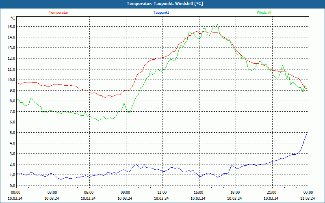Click the blue Taupunkt legend label
Viewport: 325px width, 203px height.
coord(161,13)
